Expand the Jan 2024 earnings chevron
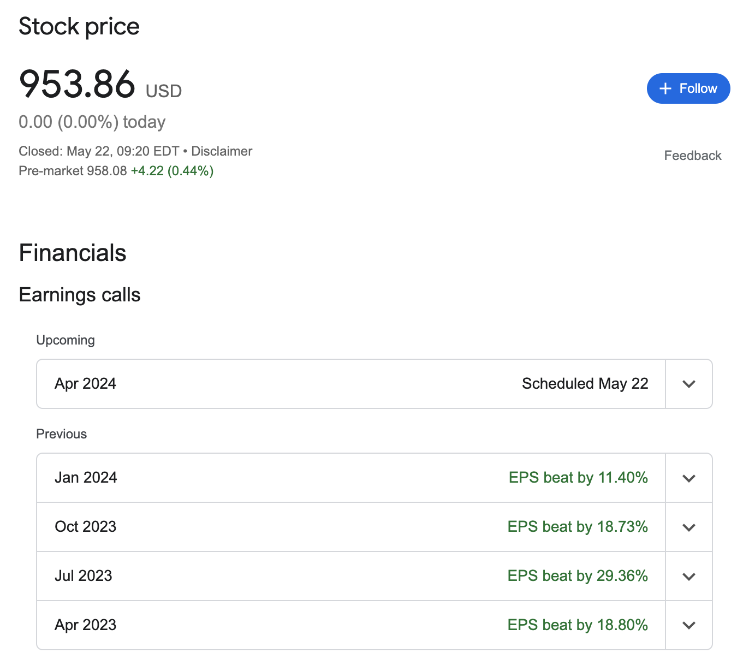Screen dimensions: 749x665 click(x=688, y=478)
